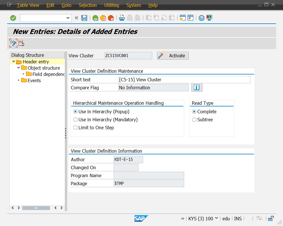Select Use in Hierarchy (Popup) radio button
283x226 pixels.
click(75, 112)
